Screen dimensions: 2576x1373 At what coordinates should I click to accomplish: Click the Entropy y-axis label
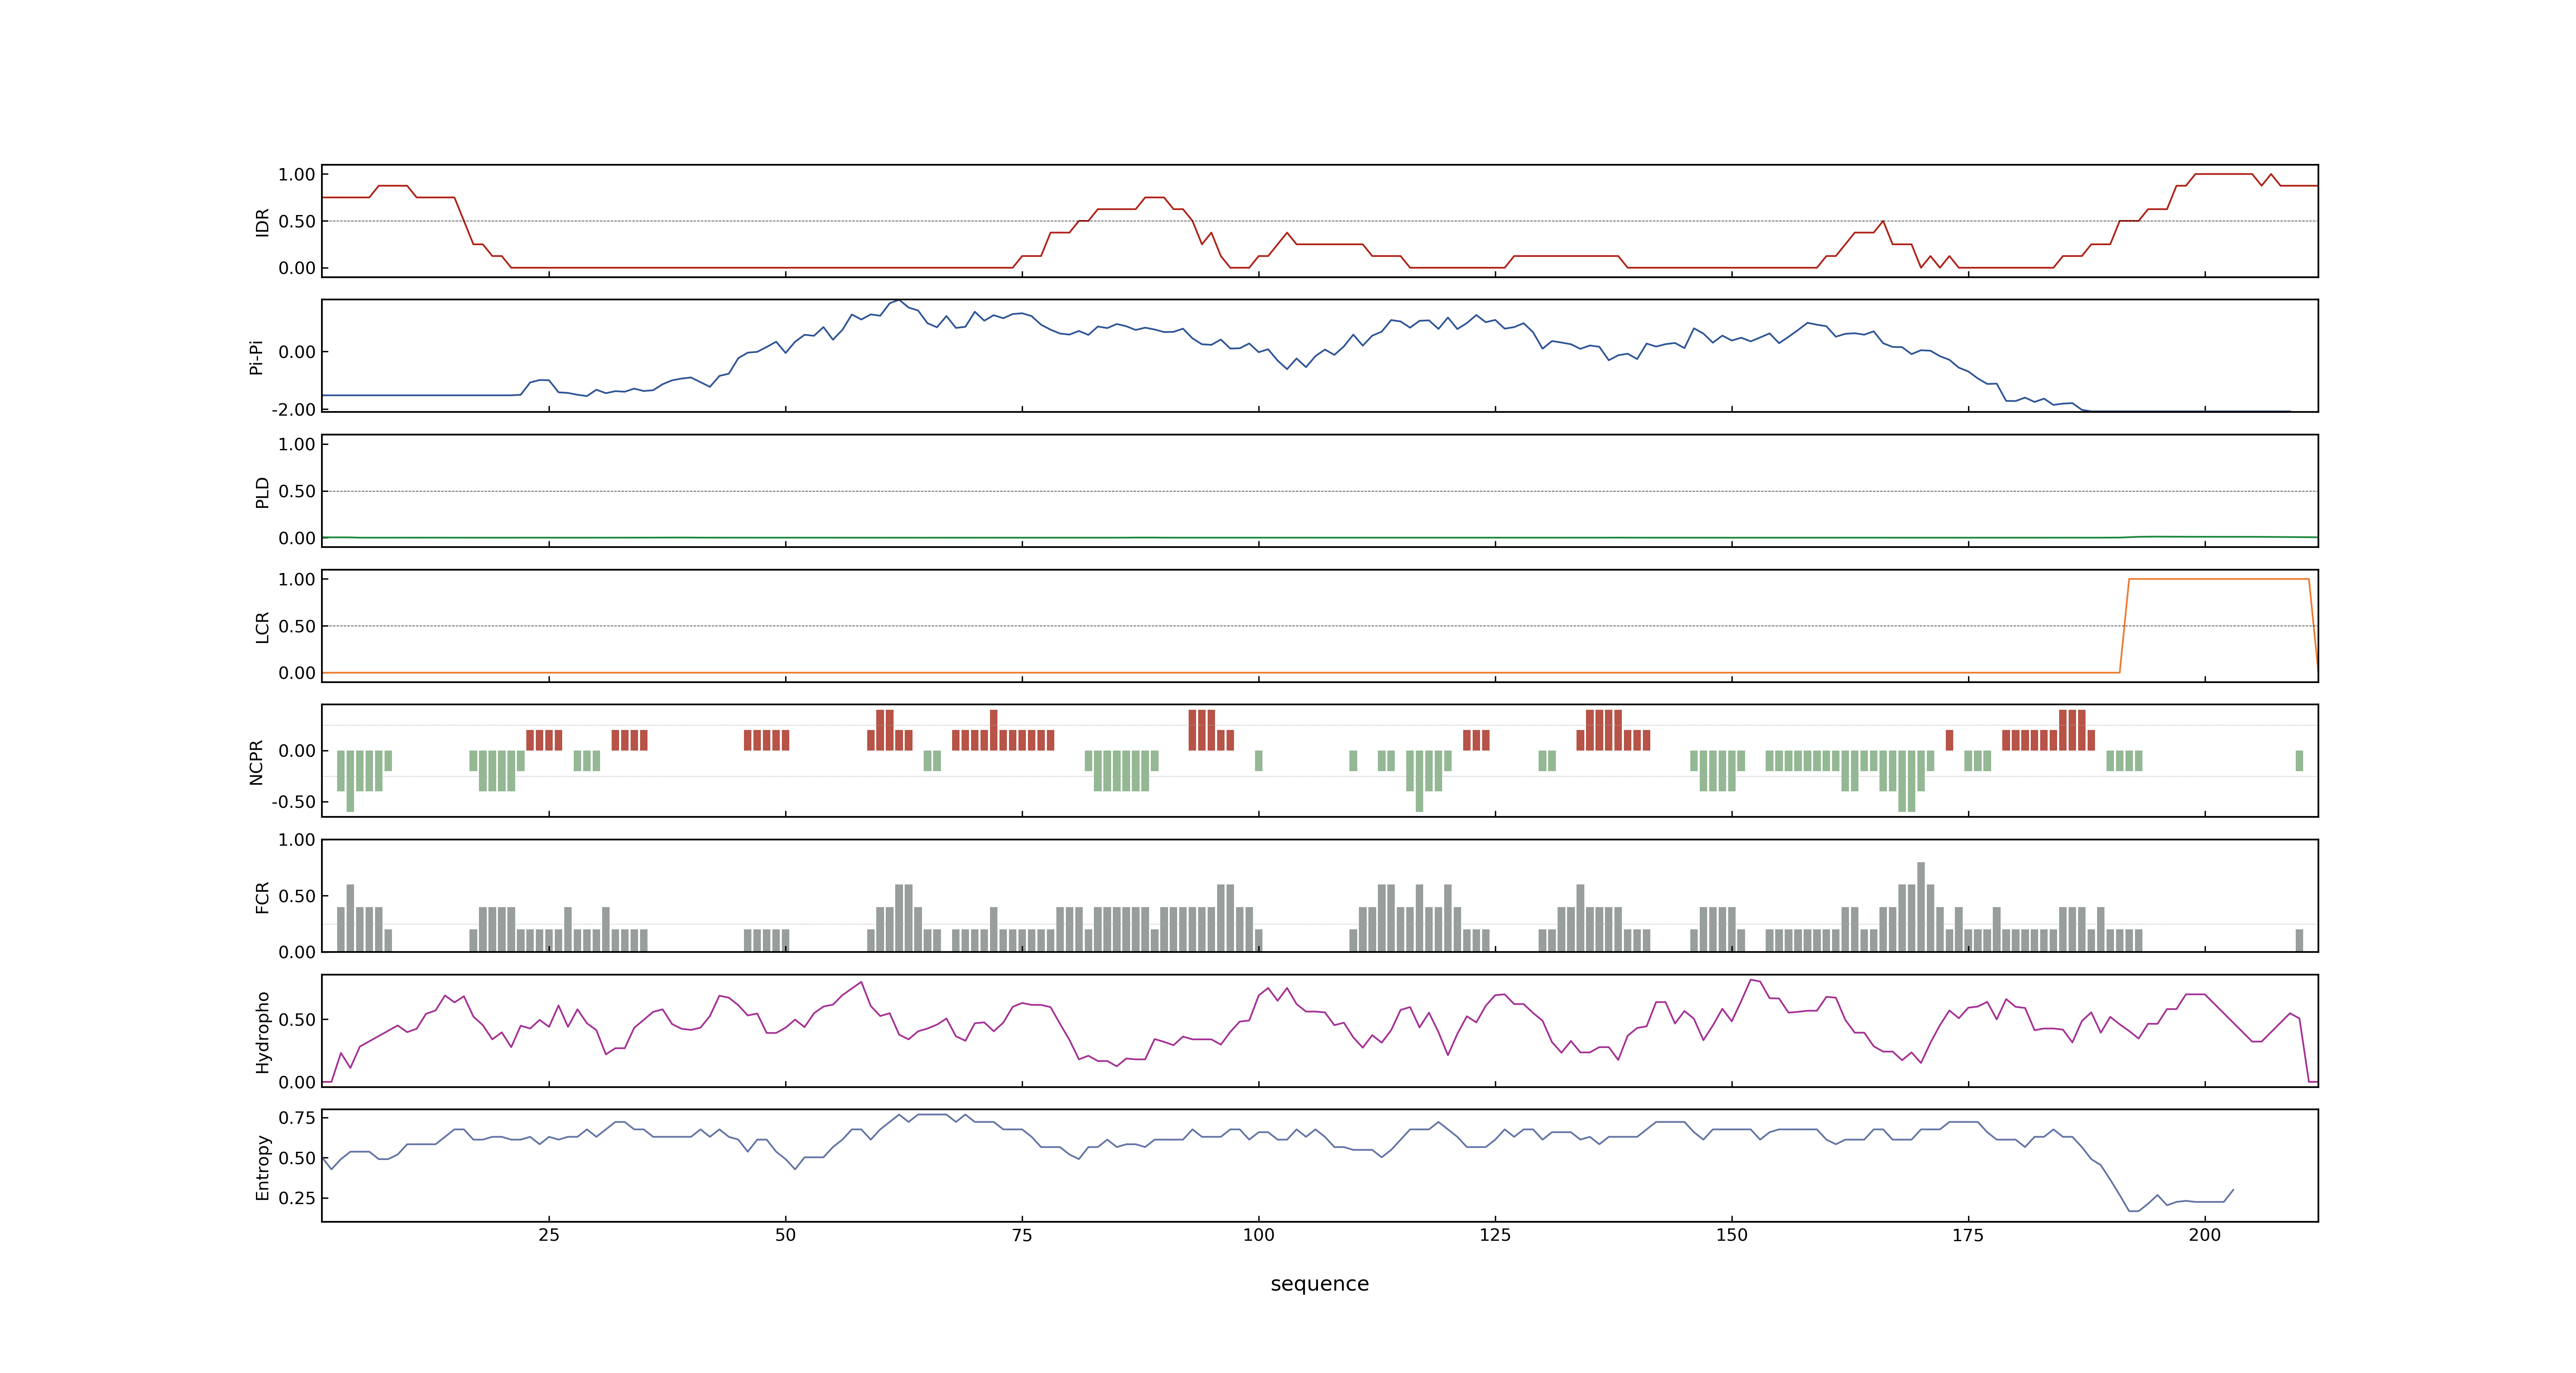coord(262,1166)
